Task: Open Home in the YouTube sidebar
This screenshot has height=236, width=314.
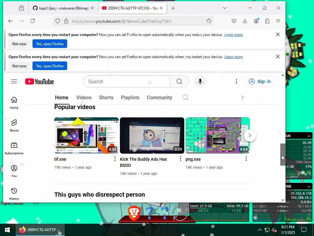Action: 14,103
